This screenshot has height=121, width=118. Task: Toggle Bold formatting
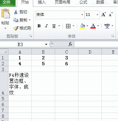tap(39, 26)
